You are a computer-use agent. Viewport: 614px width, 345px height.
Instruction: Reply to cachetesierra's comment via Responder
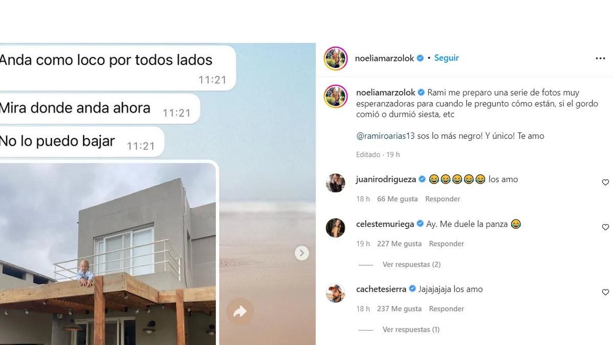tap(447, 309)
